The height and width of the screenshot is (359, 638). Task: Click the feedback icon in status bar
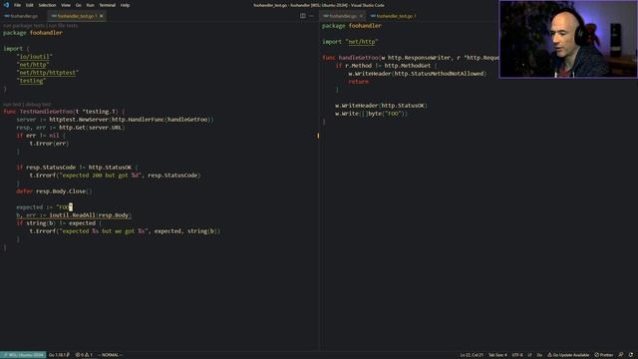point(621,355)
